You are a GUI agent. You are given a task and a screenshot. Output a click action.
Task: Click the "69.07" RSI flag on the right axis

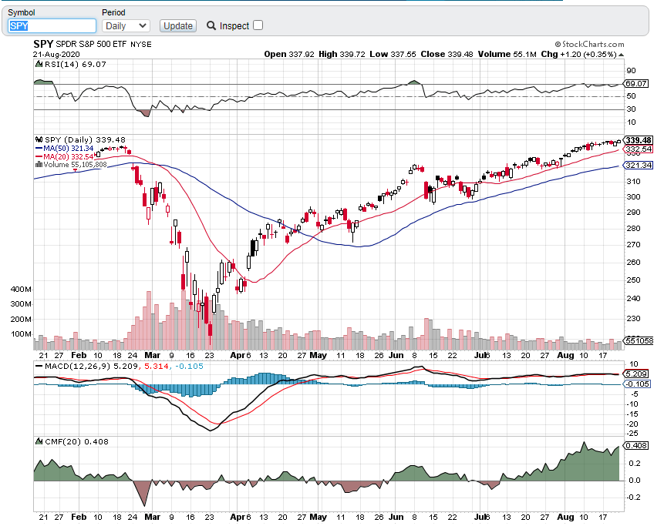pyautogui.click(x=636, y=84)
